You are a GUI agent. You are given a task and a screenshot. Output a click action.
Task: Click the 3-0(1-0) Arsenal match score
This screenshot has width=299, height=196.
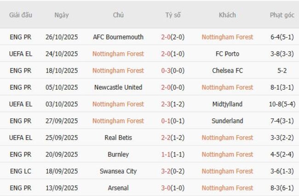tap(173, 188)
